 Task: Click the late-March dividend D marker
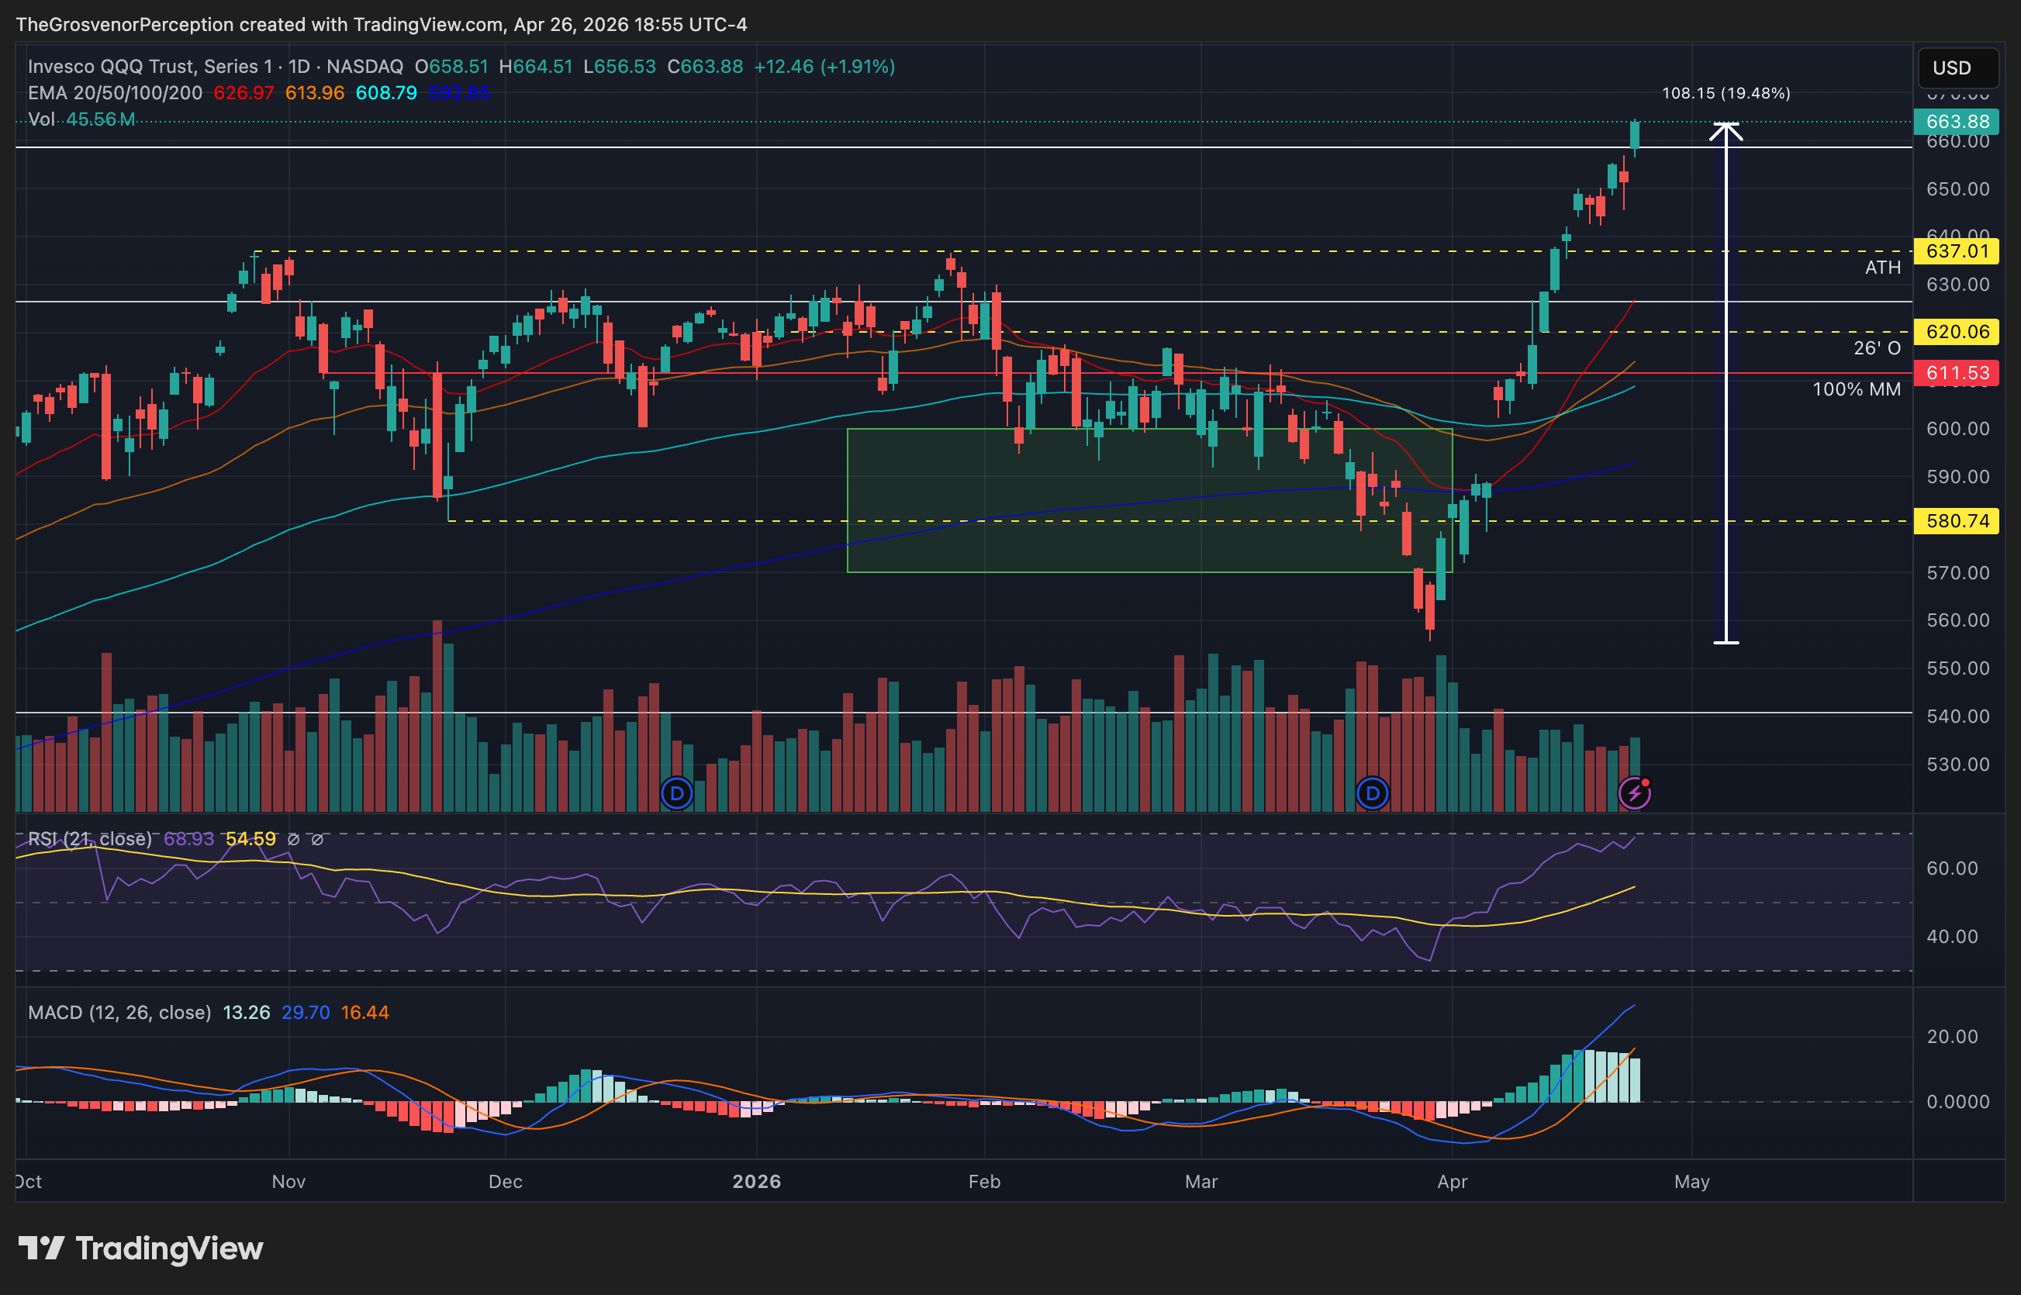click(x=1373, y=793)
